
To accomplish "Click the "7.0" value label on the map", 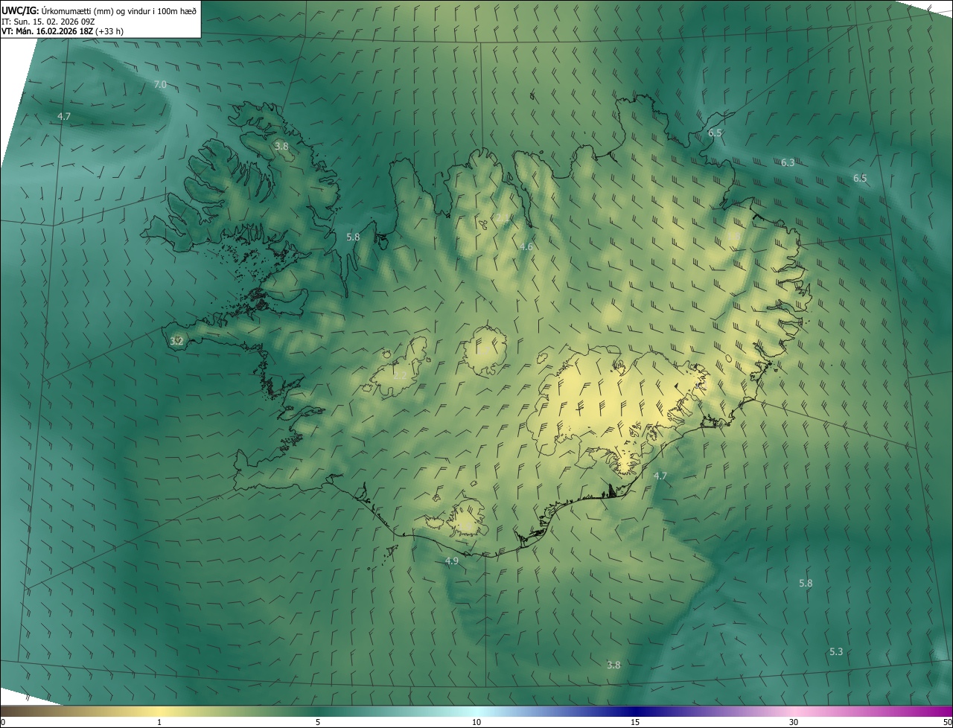I will 160,84.
